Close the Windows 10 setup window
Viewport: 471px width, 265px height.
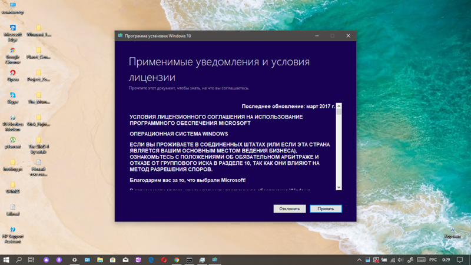[x=348, y=36]
